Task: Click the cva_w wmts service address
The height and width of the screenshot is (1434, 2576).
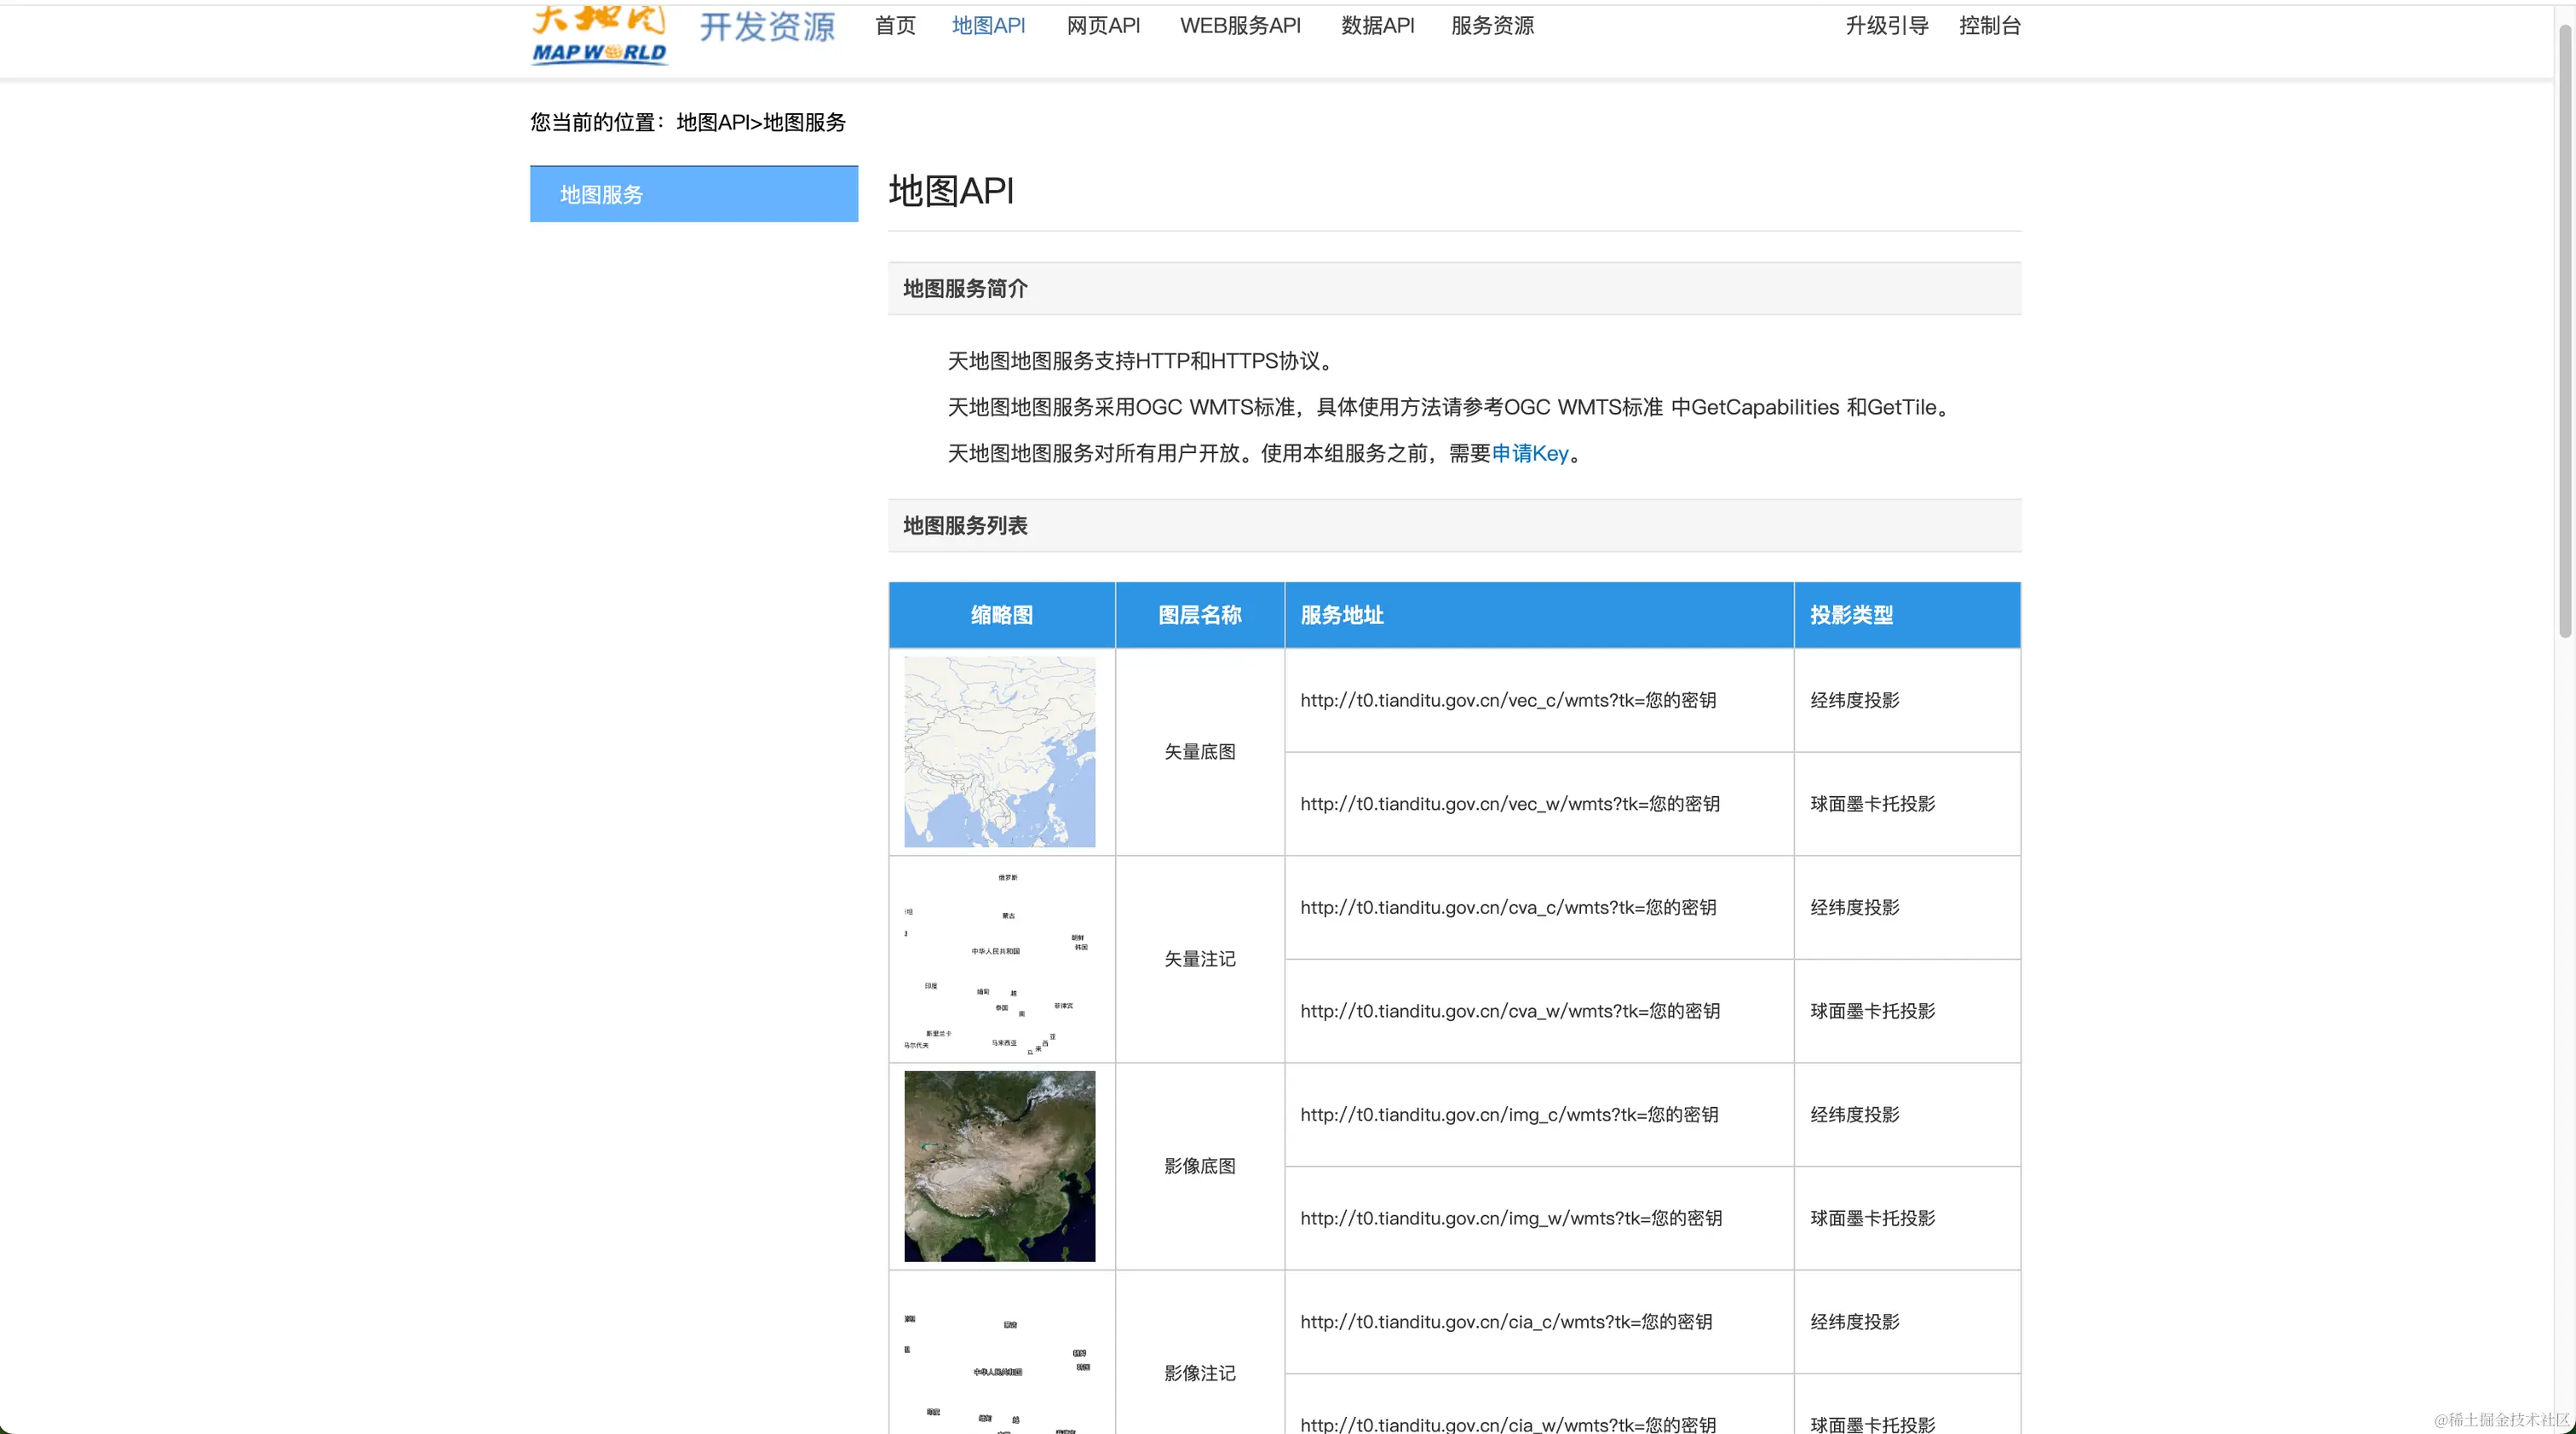Action: click(1509, 1012)
